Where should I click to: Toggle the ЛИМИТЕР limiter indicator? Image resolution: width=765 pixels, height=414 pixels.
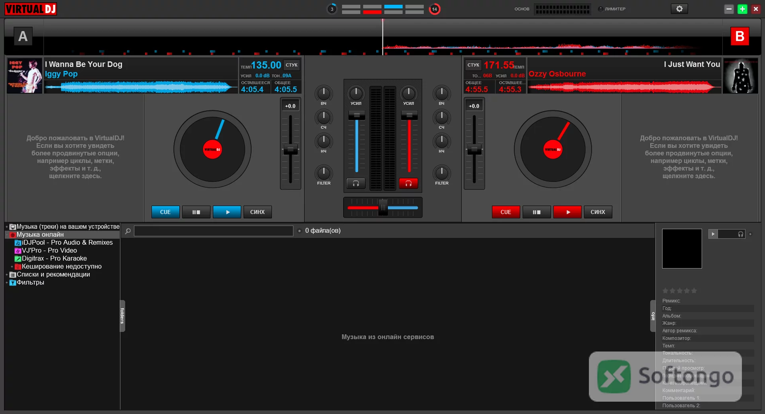(x=600, y=9)
